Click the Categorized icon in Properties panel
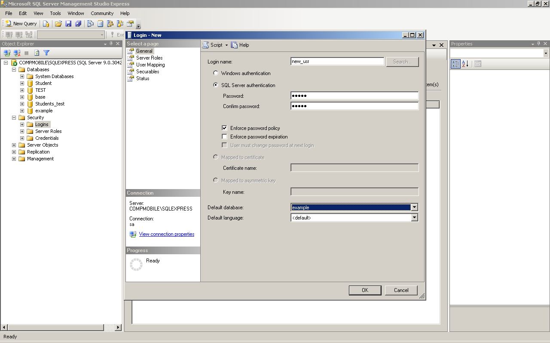Image resolution: width=550 pixels, height=343 pixels. click(x=455, y=64)
